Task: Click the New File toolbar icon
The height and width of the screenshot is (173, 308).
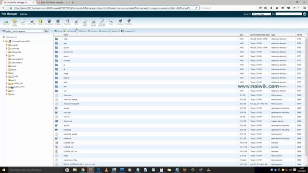Action: click(6, 22)
